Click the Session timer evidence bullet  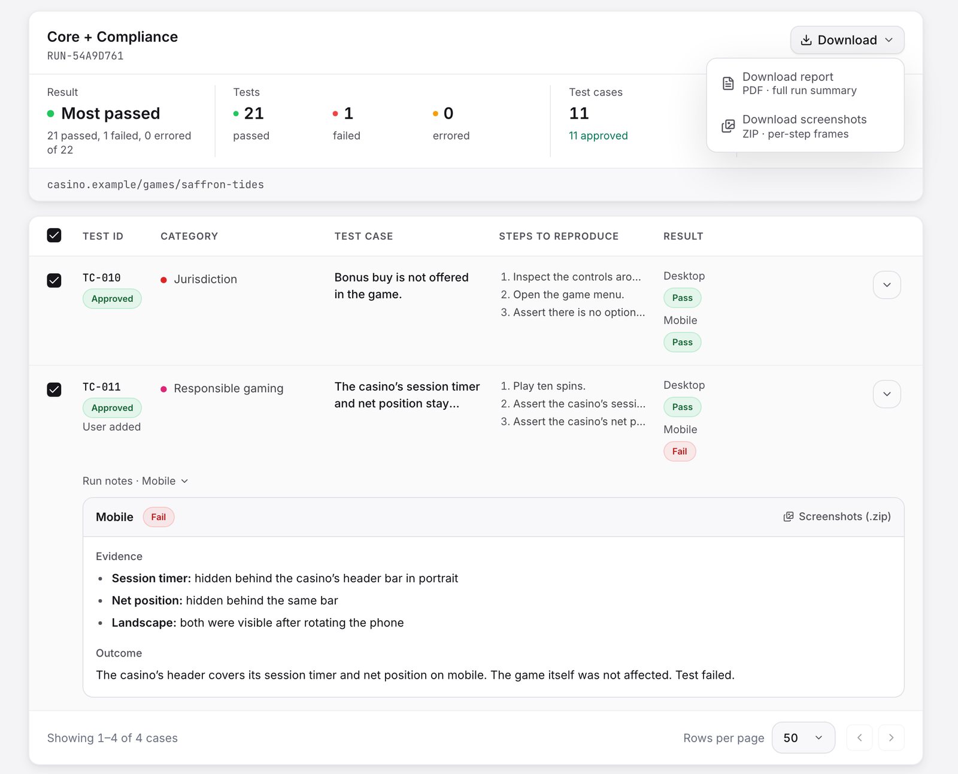click(285, 578)
